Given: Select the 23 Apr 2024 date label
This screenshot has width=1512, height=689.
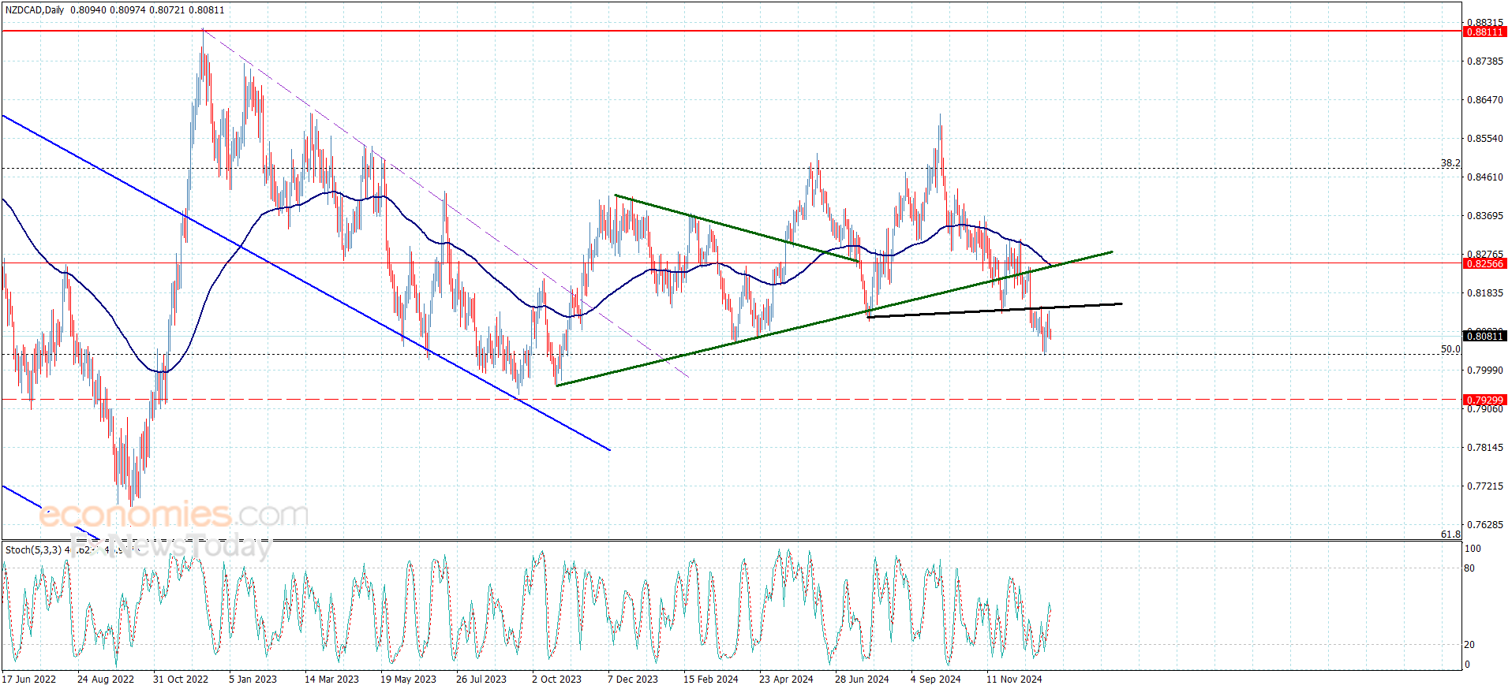Looking at the screenshot, I should coord(786,679).
